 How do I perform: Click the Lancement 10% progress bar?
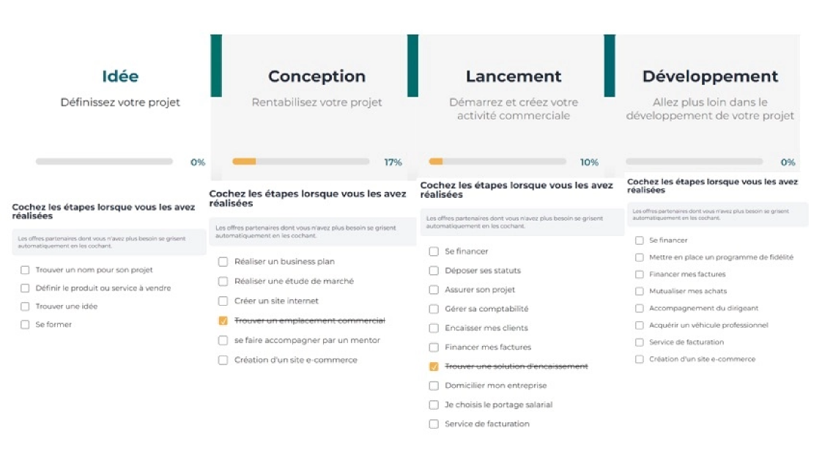497,161
